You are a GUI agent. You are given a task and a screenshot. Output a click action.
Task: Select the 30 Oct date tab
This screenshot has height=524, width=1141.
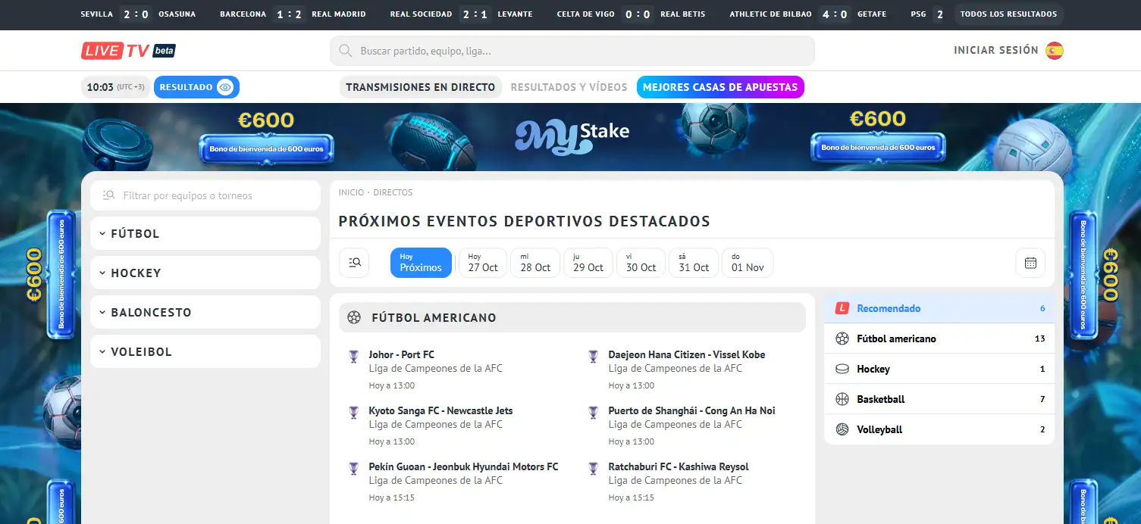(641, 263)
